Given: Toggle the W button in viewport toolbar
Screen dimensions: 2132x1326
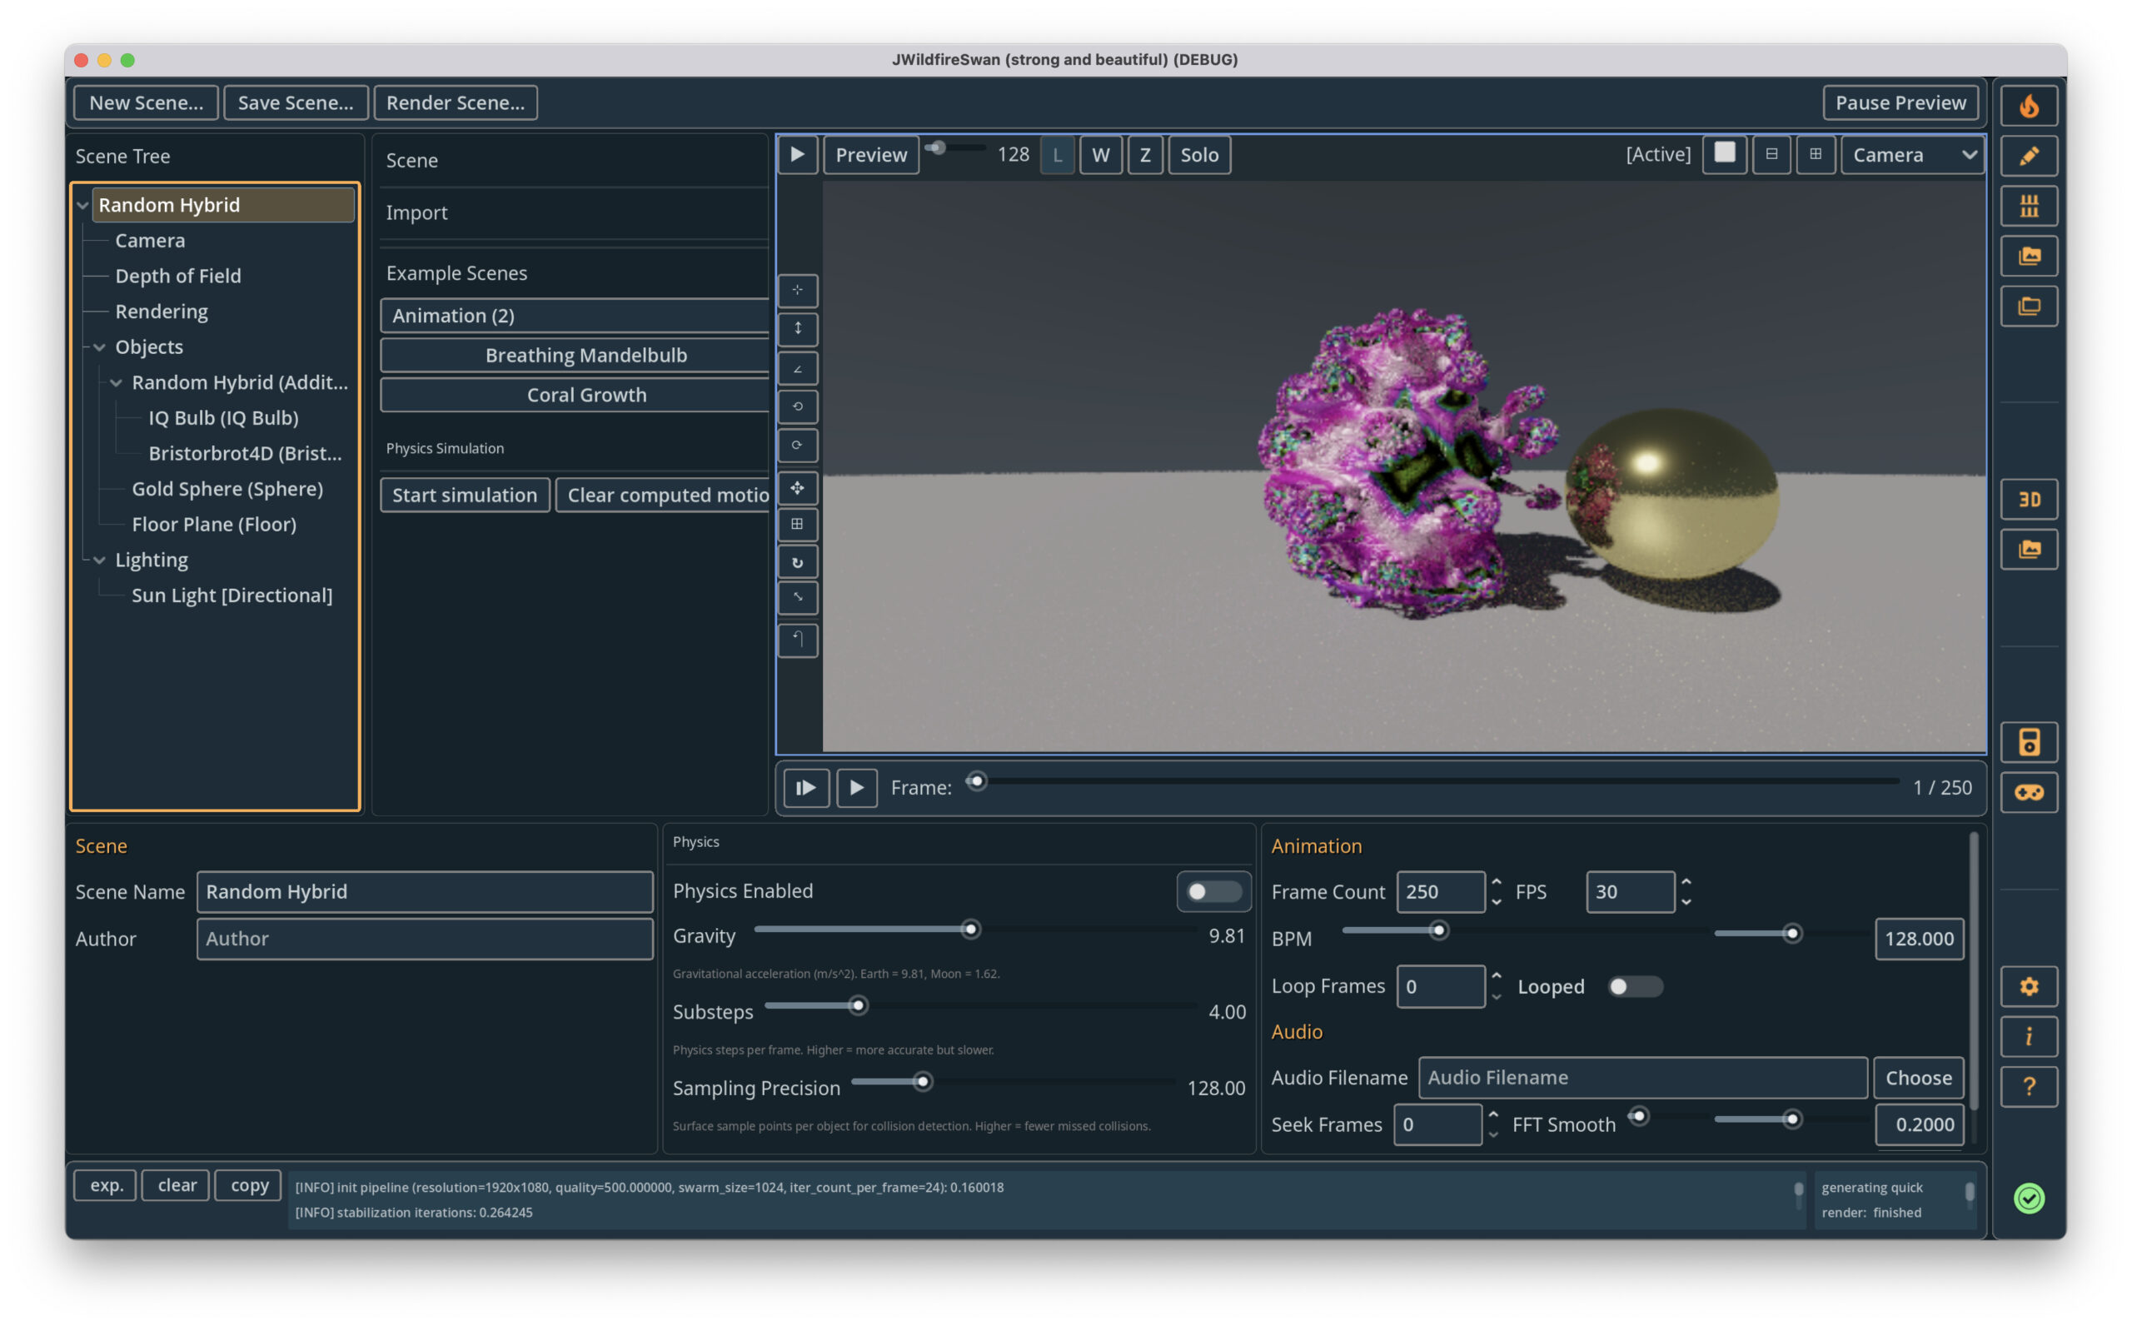Looking at the screenshot, I should pyautogui.click(x=1100, y=154).
